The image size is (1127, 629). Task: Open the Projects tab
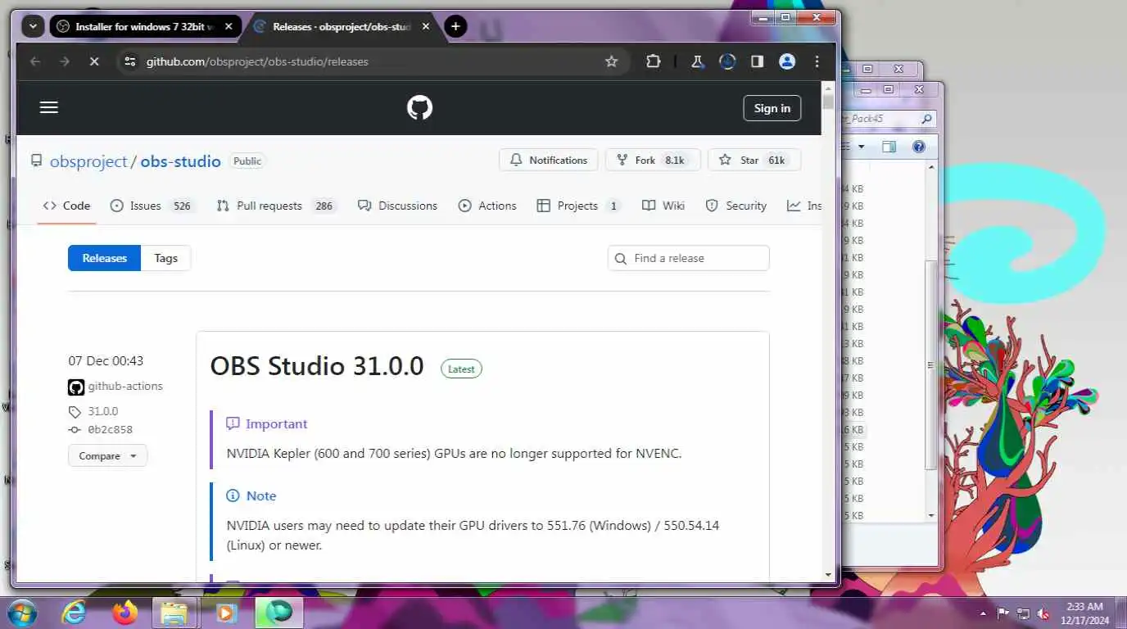[x=578, y=206]
